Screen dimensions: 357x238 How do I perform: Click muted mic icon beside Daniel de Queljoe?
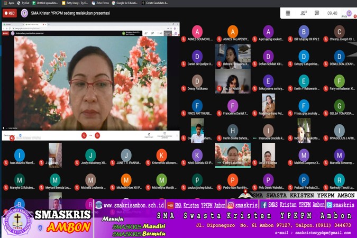click(x=184, y=64)
